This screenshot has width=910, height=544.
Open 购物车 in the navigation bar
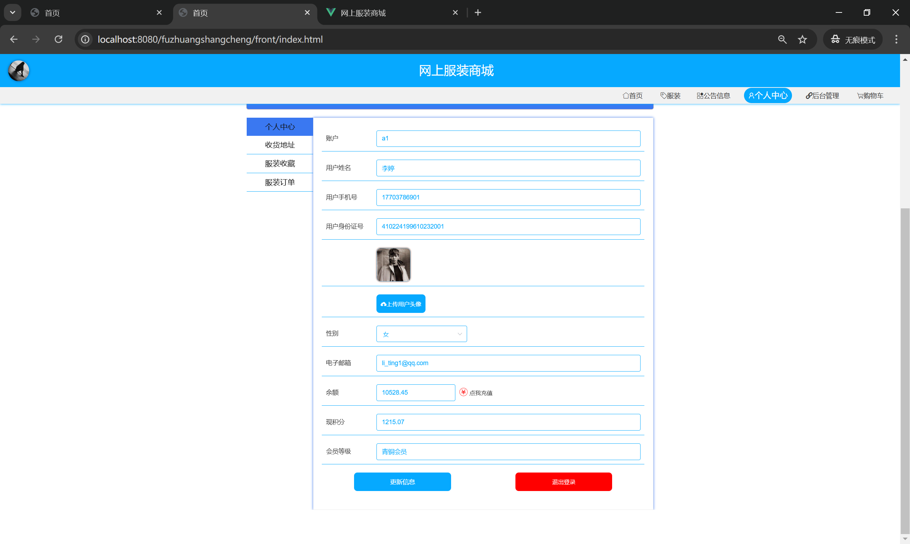[870, 96]
